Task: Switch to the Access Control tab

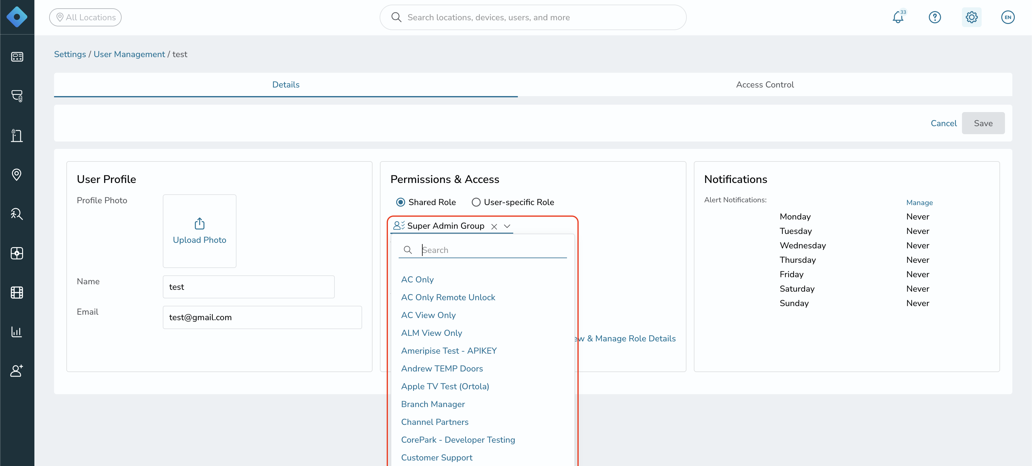Action: (x=765, y=84)
